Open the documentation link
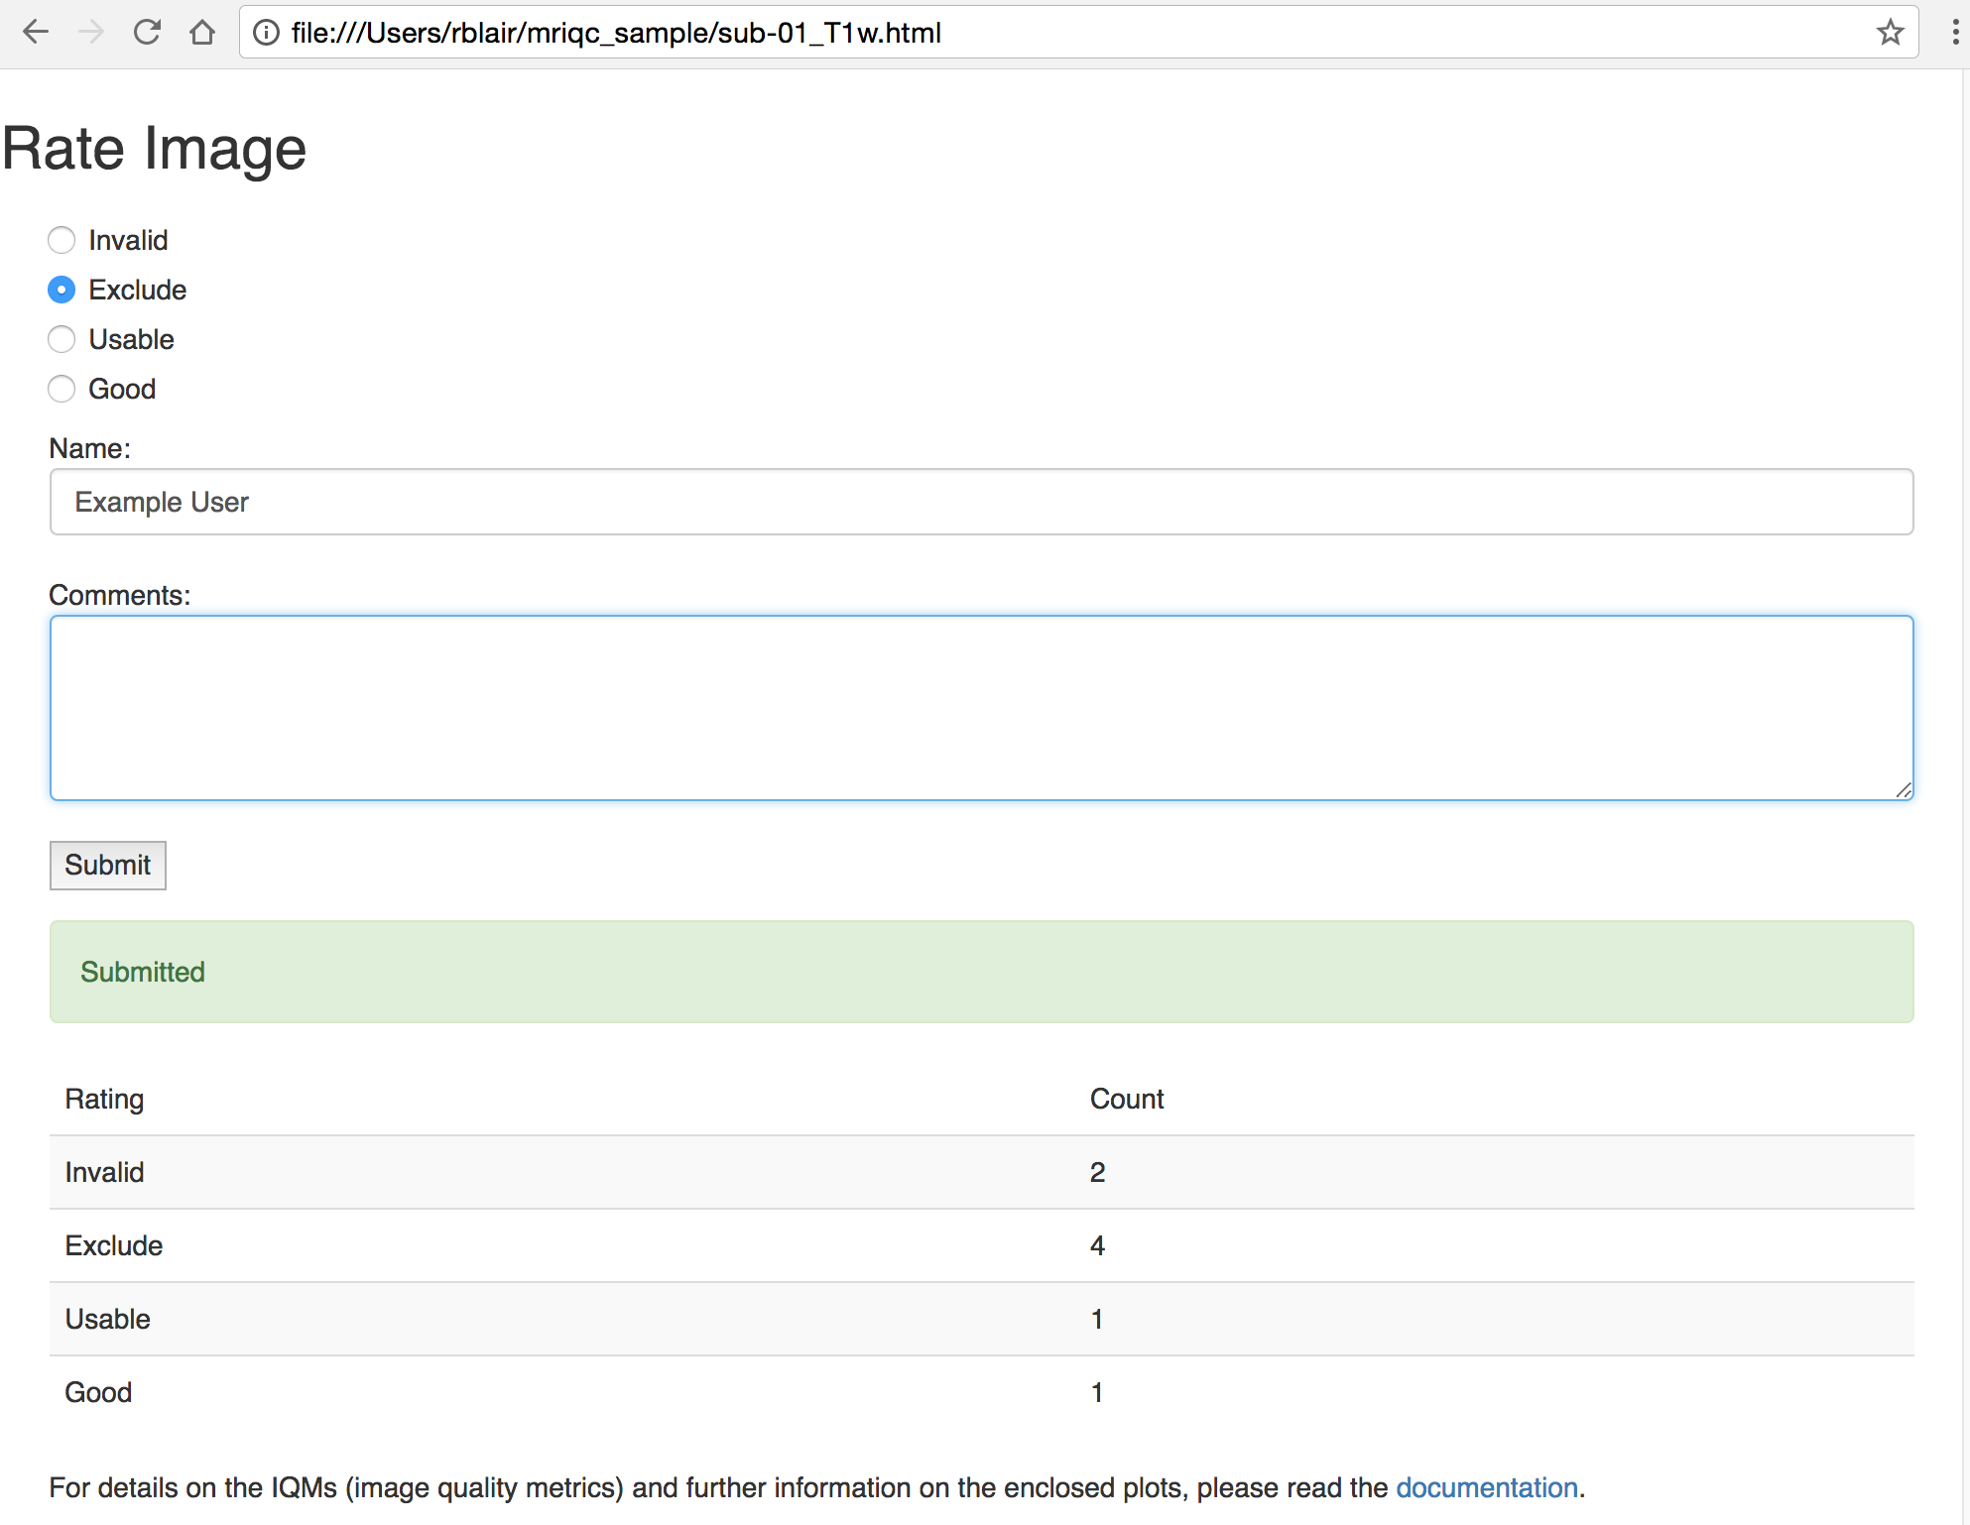1970x1525 pixels. [1486, 1487]
